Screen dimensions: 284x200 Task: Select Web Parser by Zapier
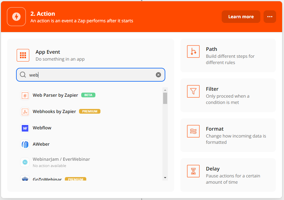pyautogui.click(x=55, y=95)
